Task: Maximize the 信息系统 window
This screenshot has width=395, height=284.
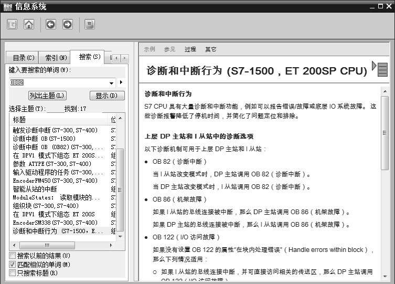Action: pos(381,6)
